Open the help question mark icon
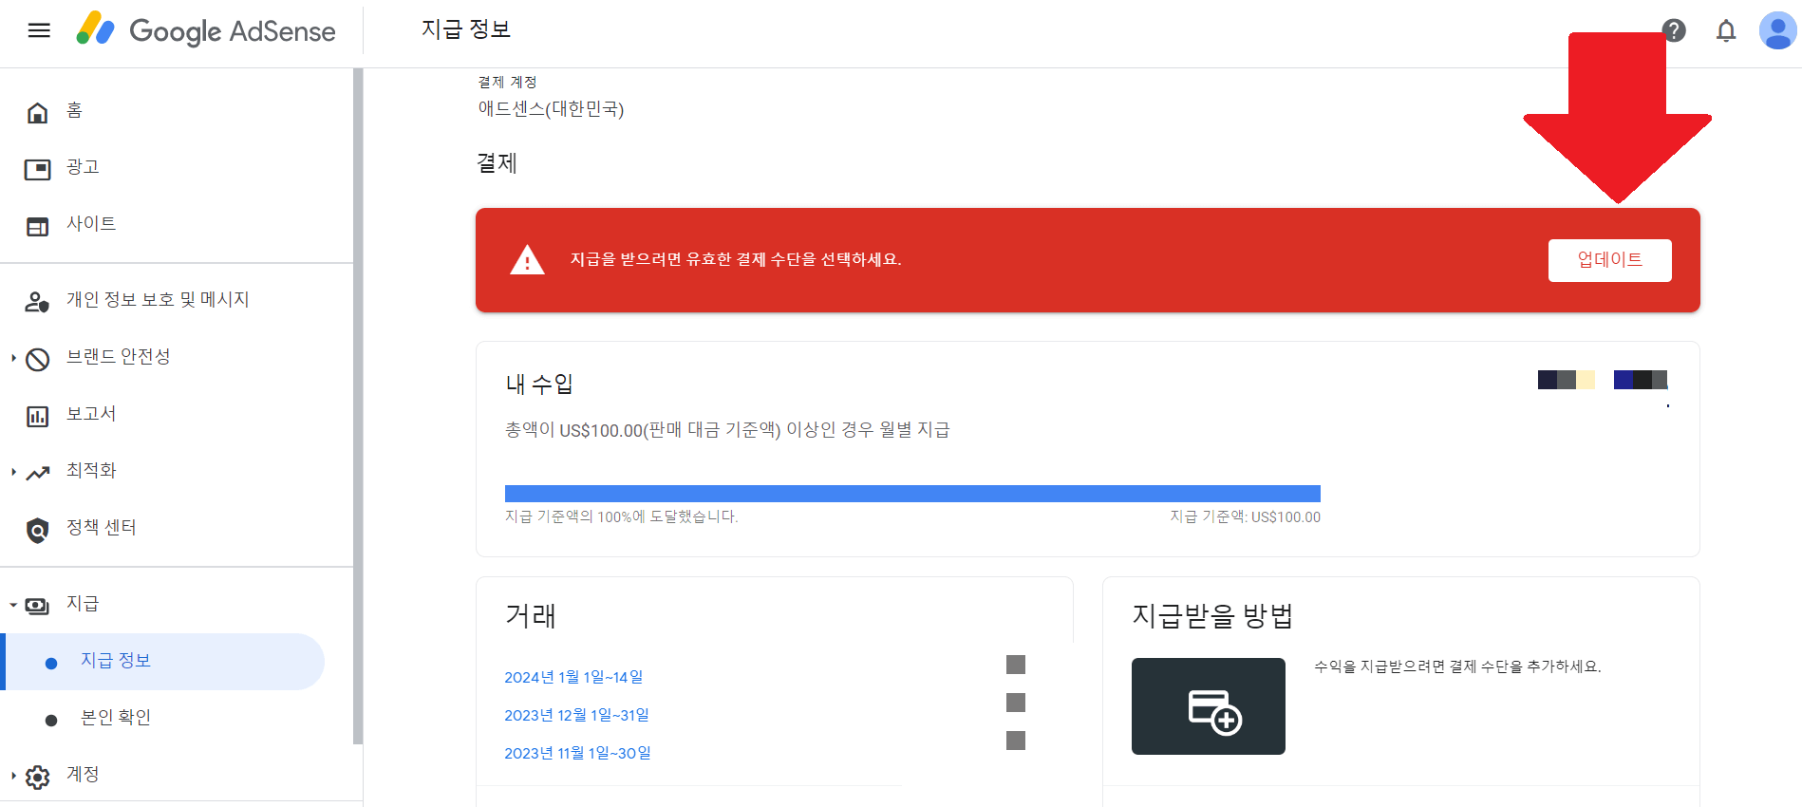The height and width of the screenshot is (807, 1802). click(1674, 30)
